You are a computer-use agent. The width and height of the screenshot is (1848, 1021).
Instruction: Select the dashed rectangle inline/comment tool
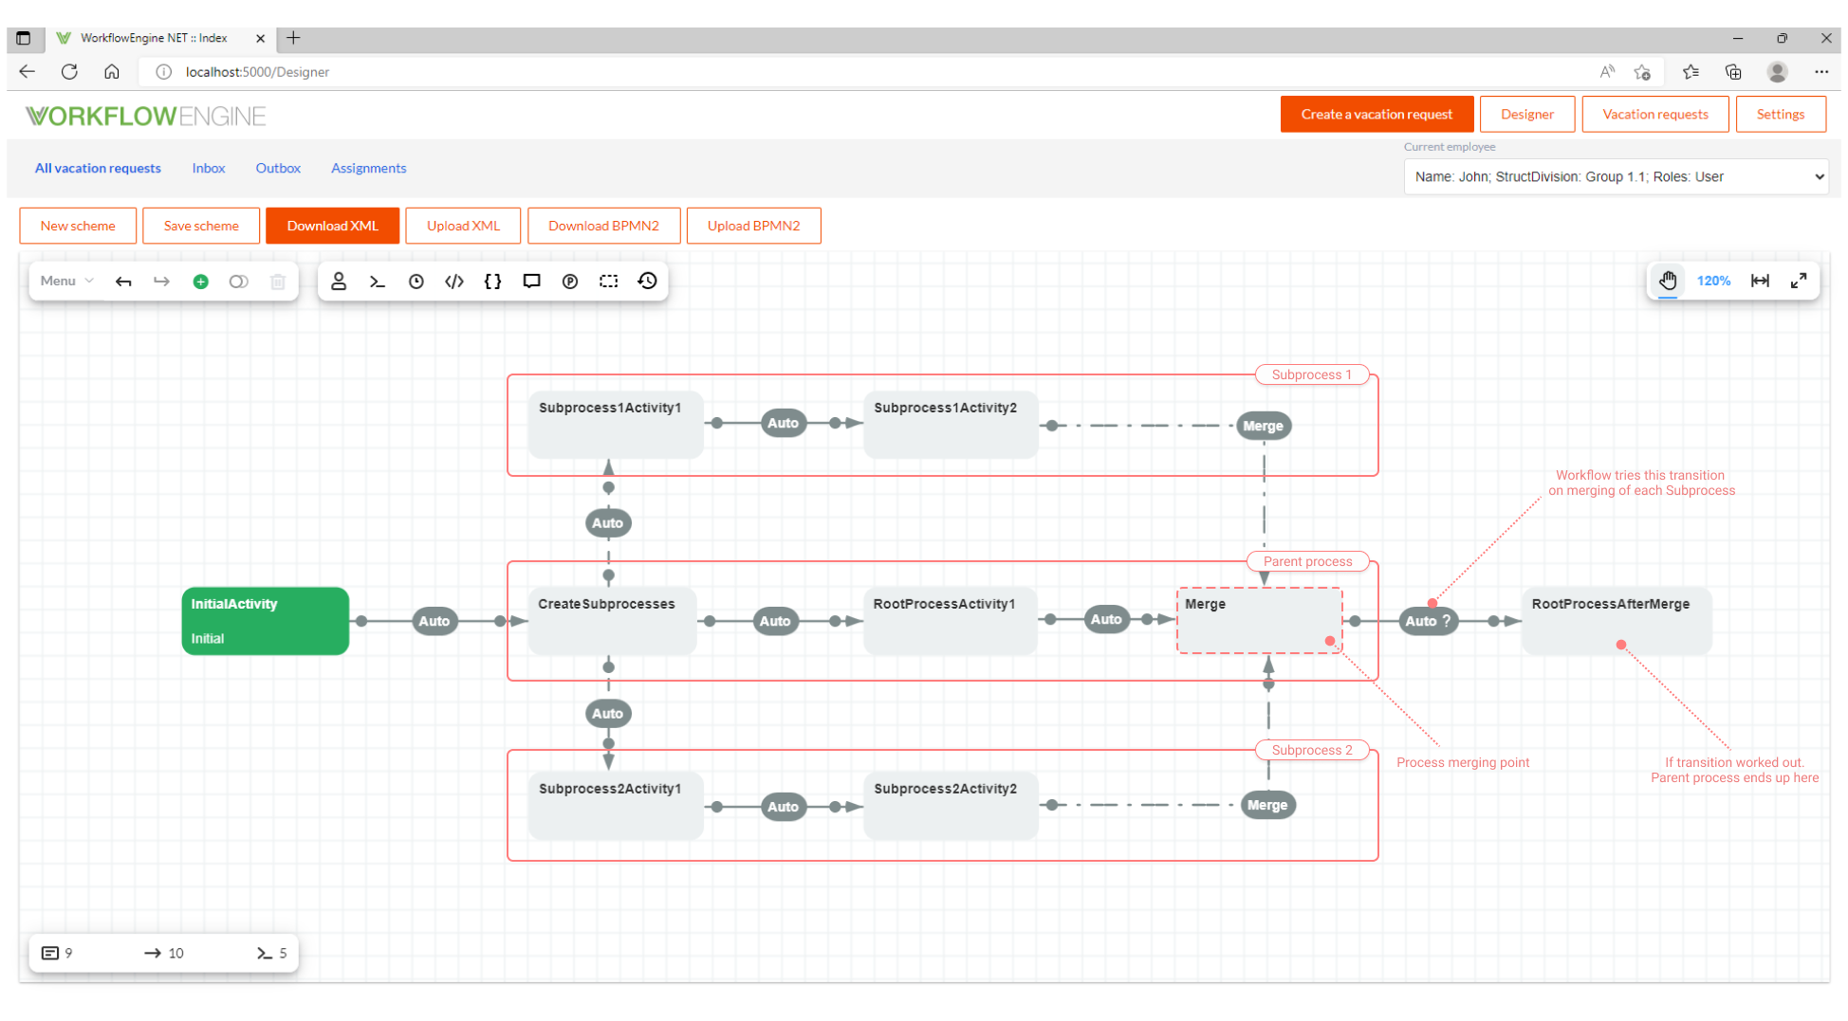609,282
